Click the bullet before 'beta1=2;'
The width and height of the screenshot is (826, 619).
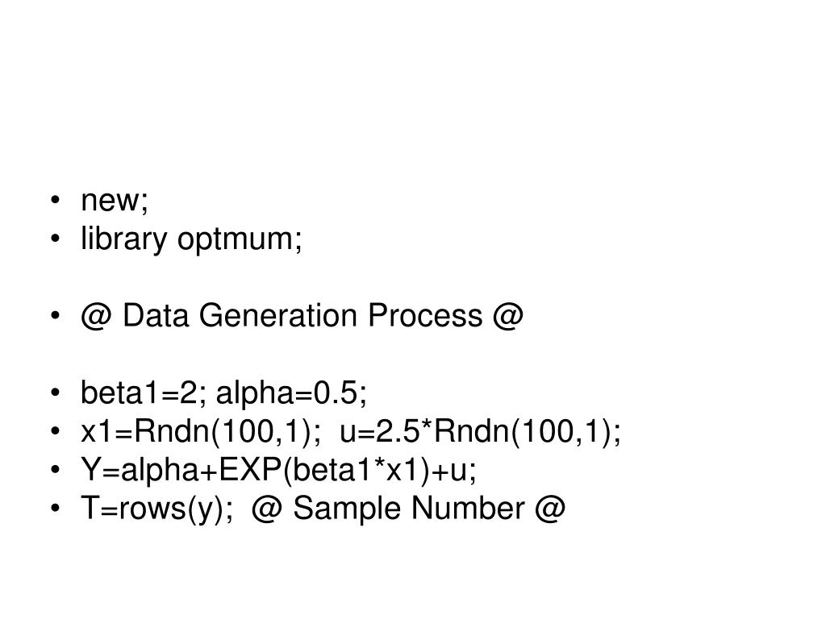(x=56, y=393)
